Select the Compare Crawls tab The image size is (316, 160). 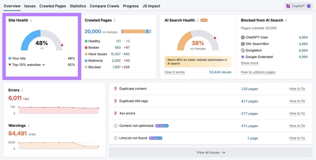[x=105, y=6]
